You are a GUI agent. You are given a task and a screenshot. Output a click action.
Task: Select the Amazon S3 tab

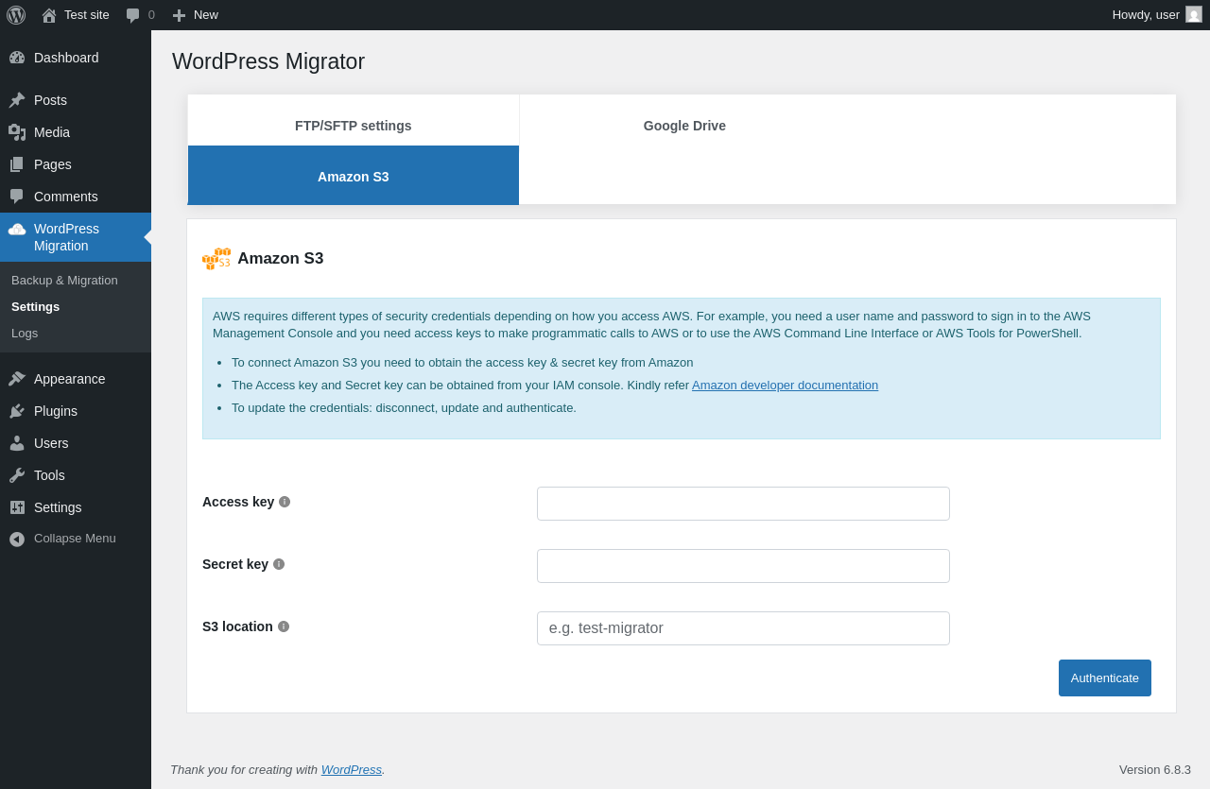[354, 177]
